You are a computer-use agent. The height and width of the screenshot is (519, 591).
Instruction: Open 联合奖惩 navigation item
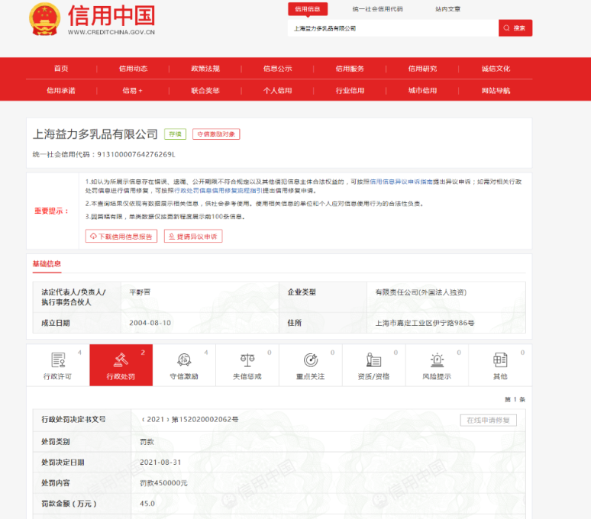tap(205, 90)
